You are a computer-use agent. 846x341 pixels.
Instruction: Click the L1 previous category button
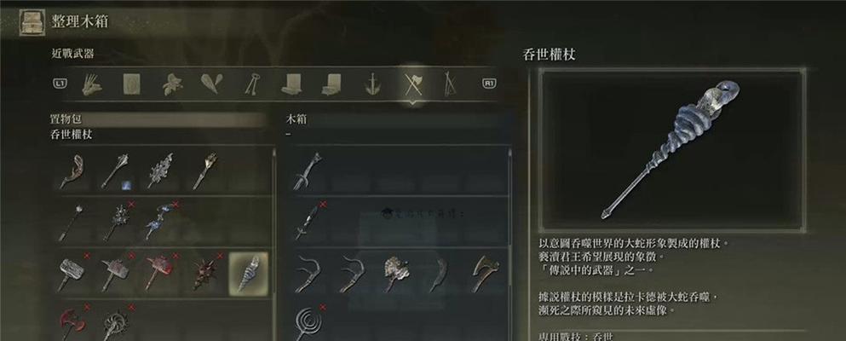tap(60, 84)
